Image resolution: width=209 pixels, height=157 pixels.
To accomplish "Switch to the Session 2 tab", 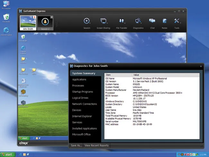I will coord(45,23).
